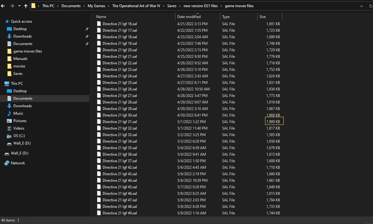Open Downloads under This PC
Image resolution: width=373 pixels, height=224 pixels.
[x=22, y=106]
